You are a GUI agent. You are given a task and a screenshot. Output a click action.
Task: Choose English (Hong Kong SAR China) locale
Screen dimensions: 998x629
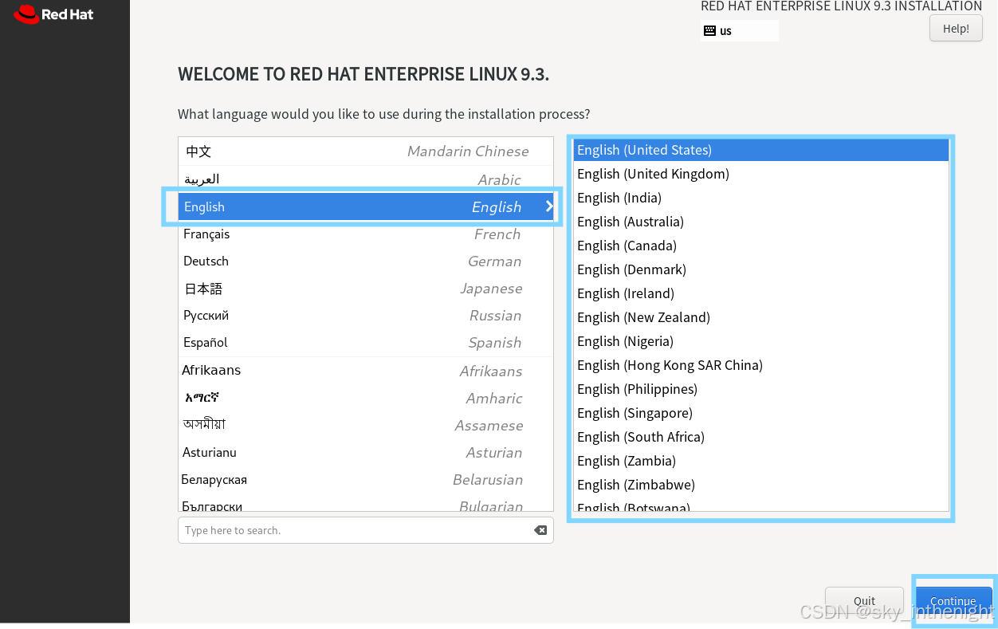click(761, 365)
